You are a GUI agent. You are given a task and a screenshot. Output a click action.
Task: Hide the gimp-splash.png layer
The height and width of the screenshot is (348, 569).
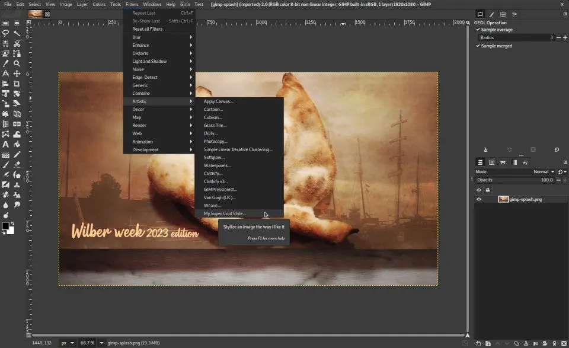pos(479,199)
